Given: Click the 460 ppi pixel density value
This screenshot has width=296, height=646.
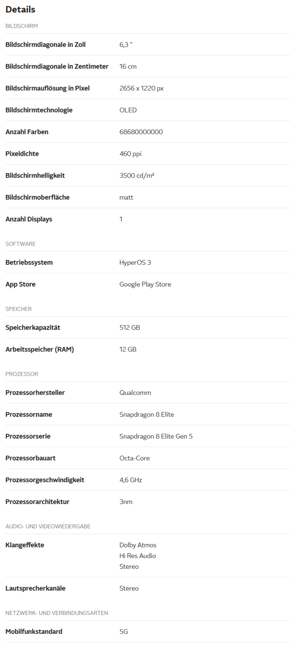Looking at the screenshot, I should [130, 153].
